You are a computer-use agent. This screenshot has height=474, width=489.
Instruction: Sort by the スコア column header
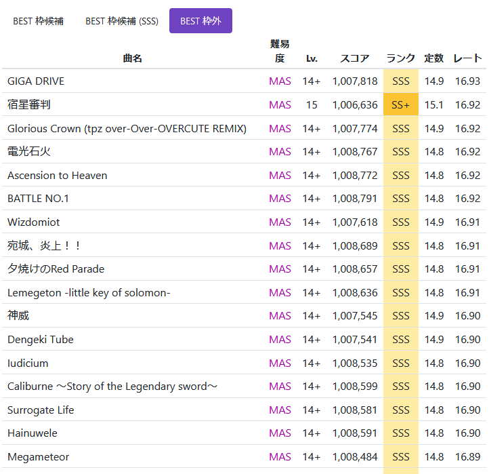tap(355, 58)
